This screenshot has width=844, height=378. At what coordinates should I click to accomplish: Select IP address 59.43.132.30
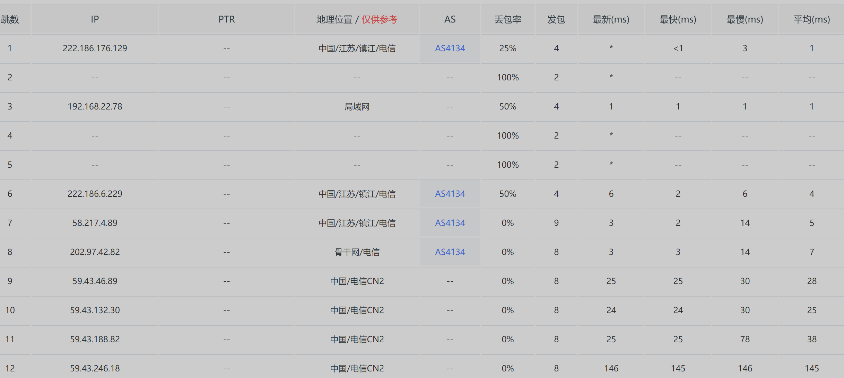click(x=95, y=310)
